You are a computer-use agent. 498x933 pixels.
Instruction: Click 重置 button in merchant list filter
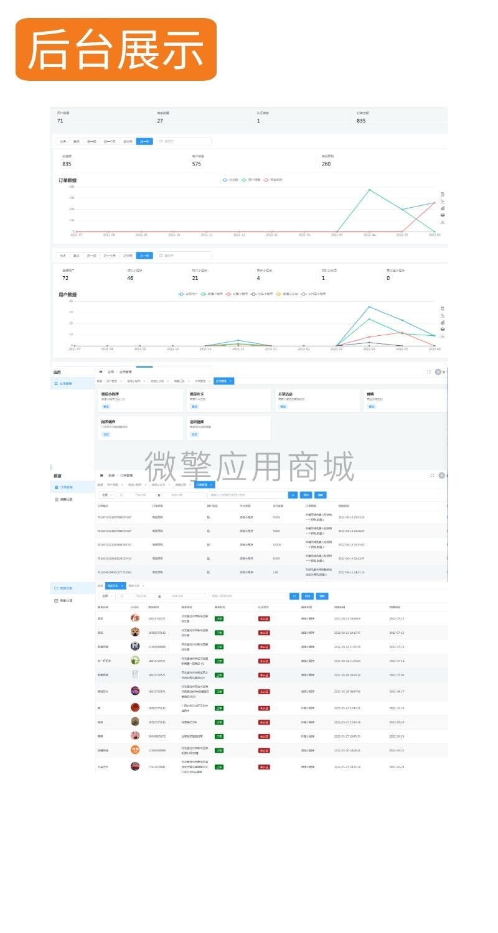[x=322, y=596]
